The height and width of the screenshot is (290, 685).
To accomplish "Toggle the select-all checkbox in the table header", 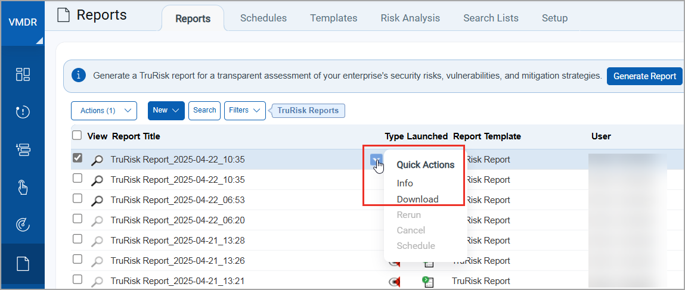I will [x=77, y=135].
